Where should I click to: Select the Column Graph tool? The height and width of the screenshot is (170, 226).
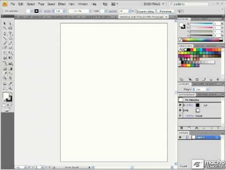(10, 64)
